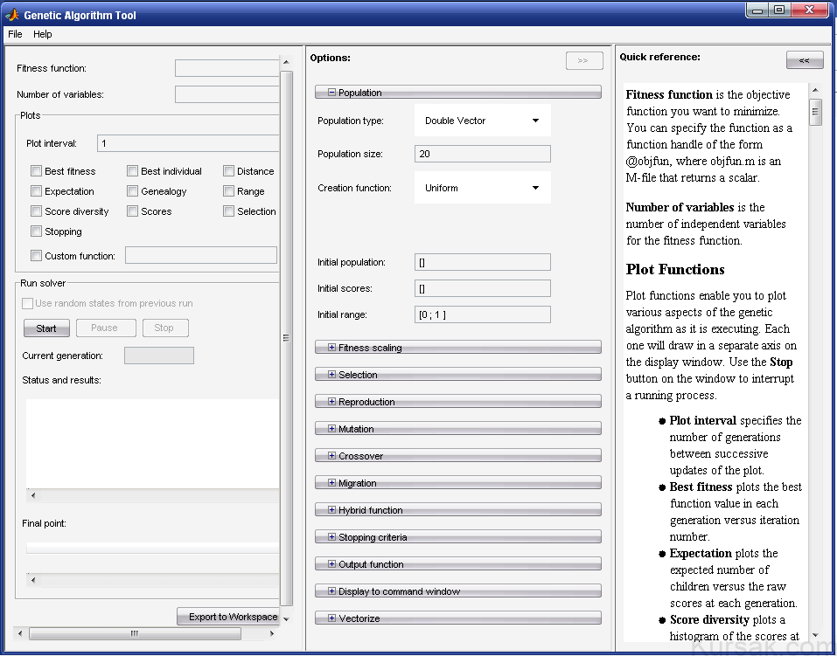Enable the Best individual plot checkbox
The width and height of the screenshot is (837, 656).
tap(132, 170)
